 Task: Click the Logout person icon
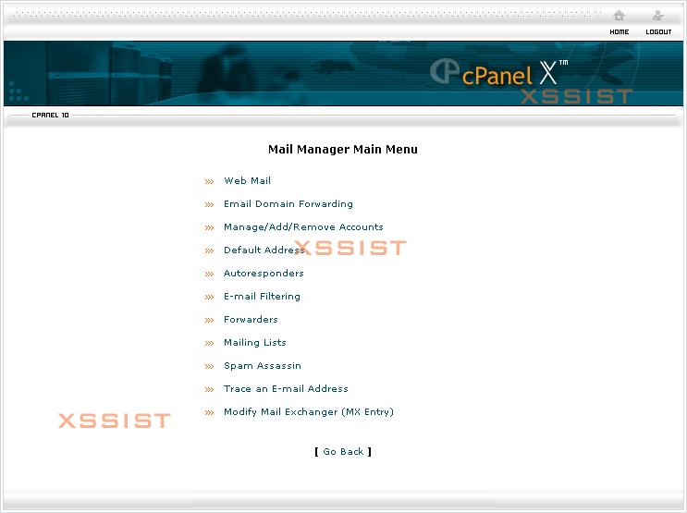pos(657,16)
